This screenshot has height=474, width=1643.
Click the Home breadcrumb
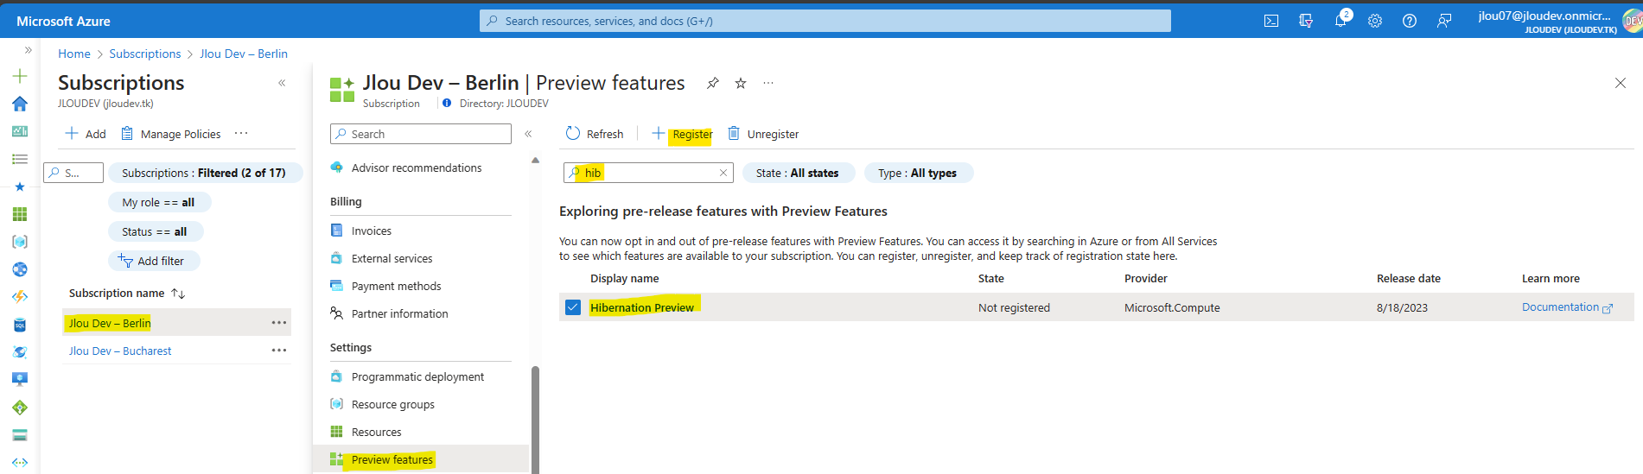tap(74, 54)
